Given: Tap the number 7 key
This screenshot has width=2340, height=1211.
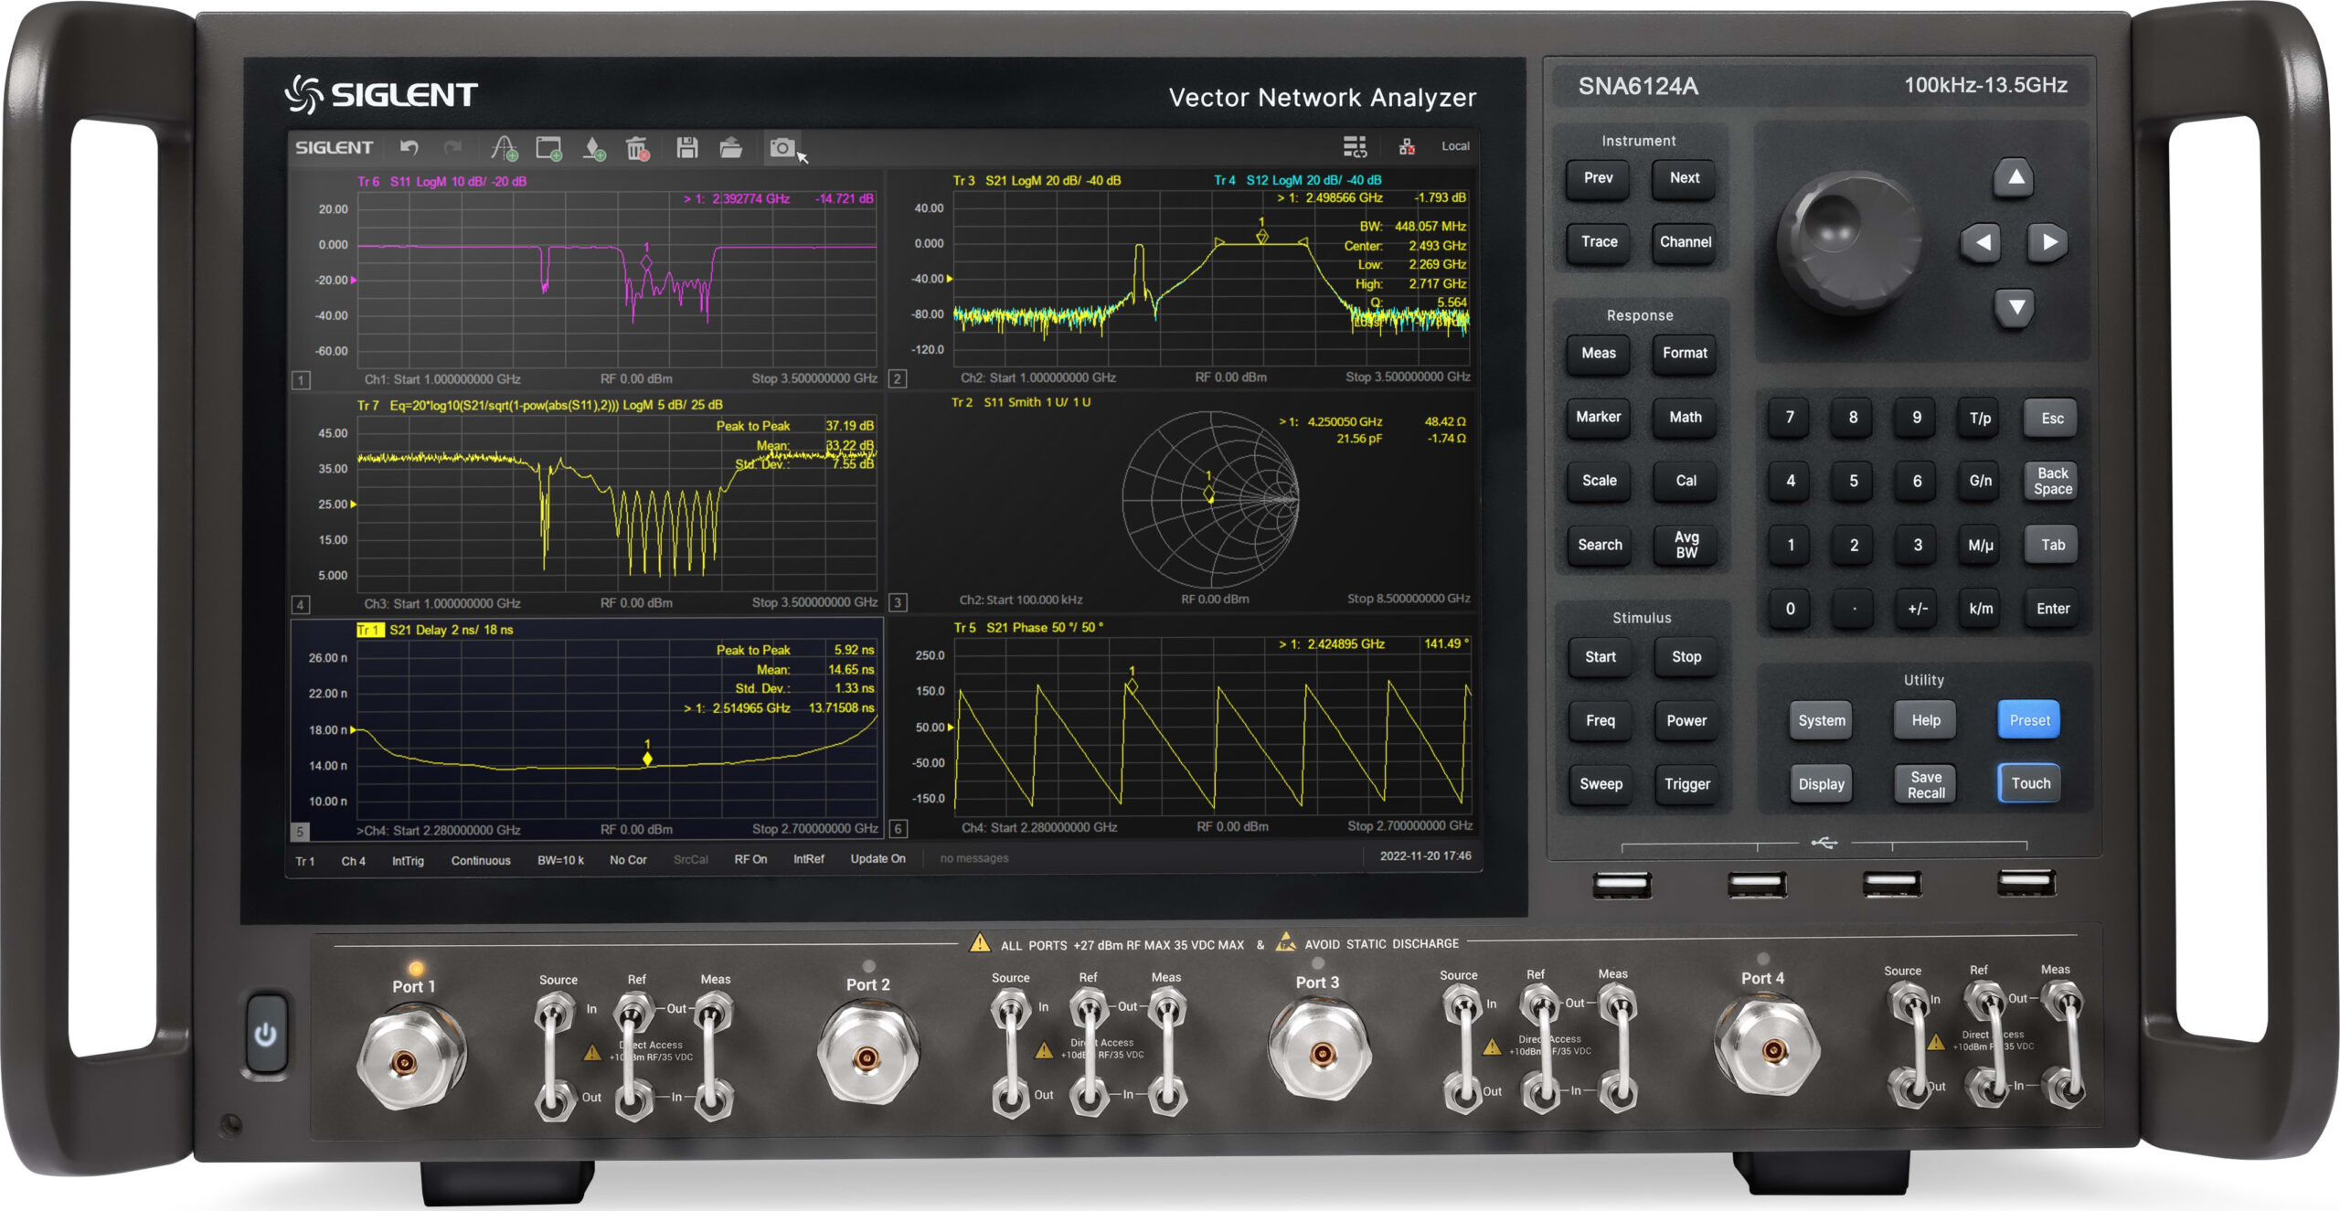Looking at the screenshot, I should [1790, 418].
